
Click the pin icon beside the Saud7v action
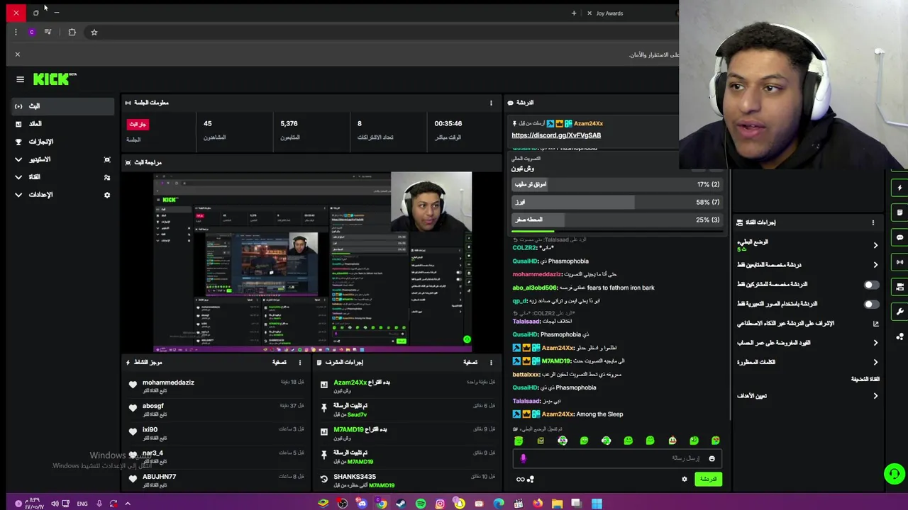pyautogui.click(x=324, y=408)
